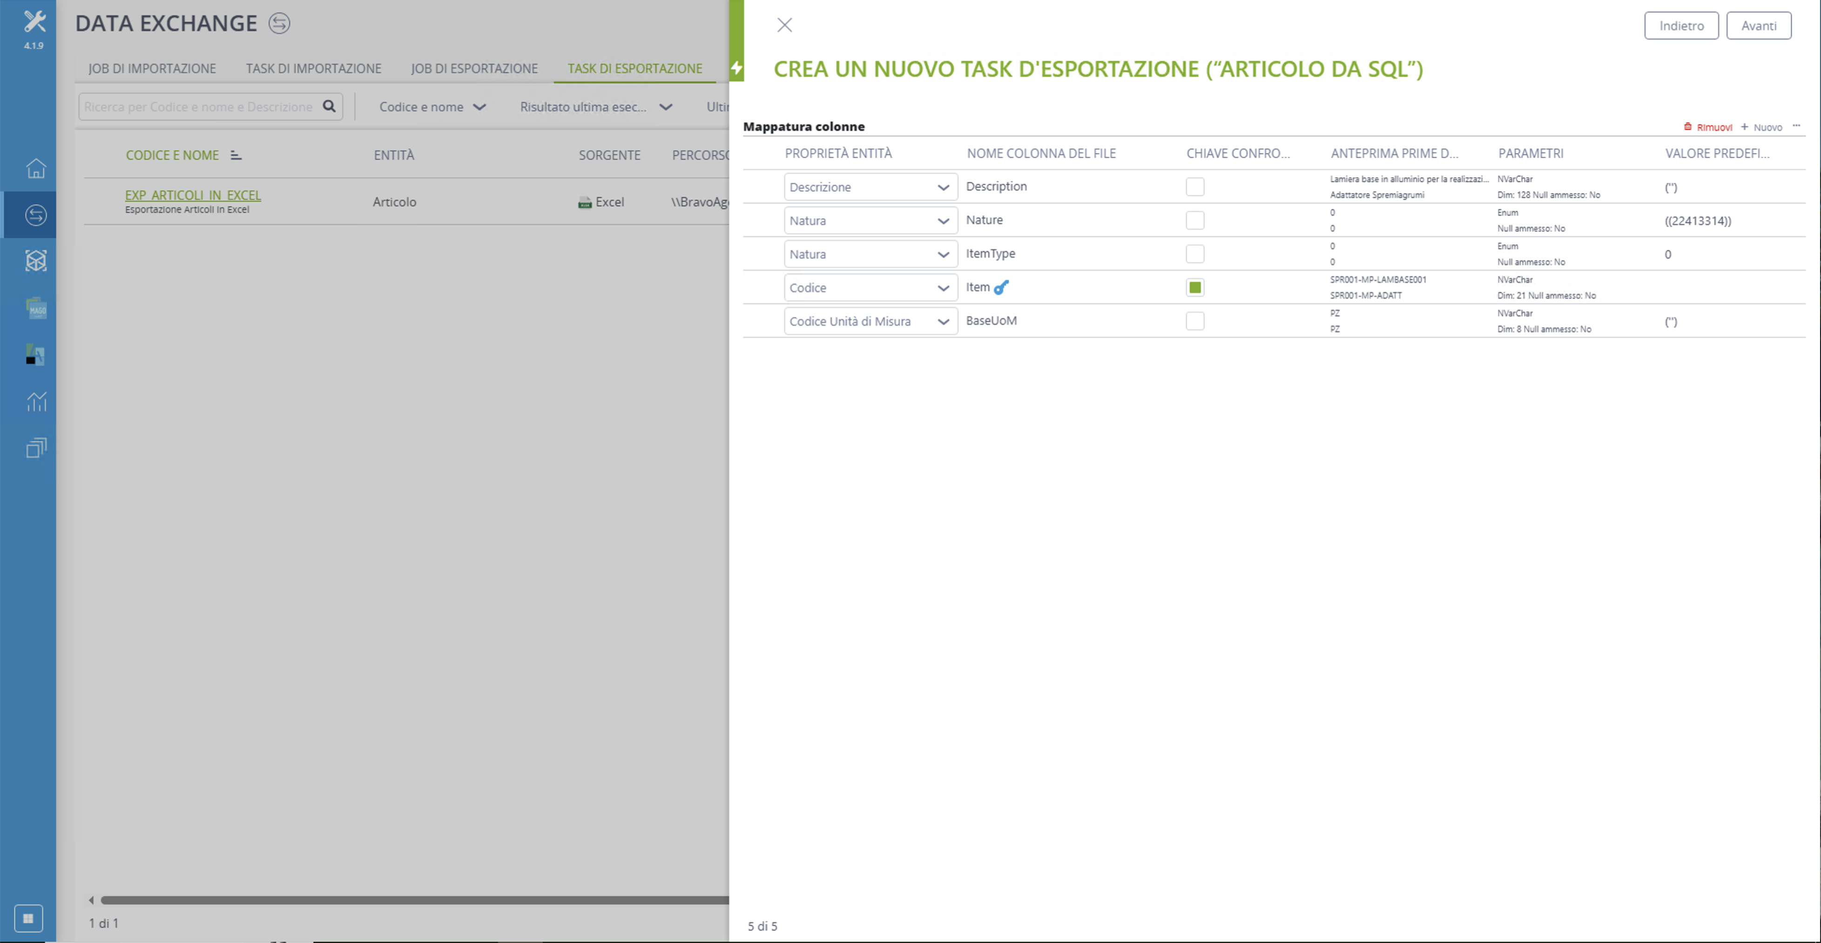The image size is (1821, 943).
Task: Click the Data Exchange sidebar icon
Action: click(35, 215)
